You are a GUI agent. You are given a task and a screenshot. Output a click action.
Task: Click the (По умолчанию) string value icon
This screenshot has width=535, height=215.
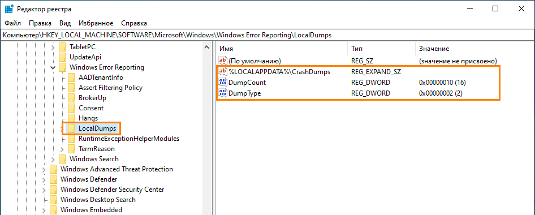pyautogui.click(x=222, y=61)
